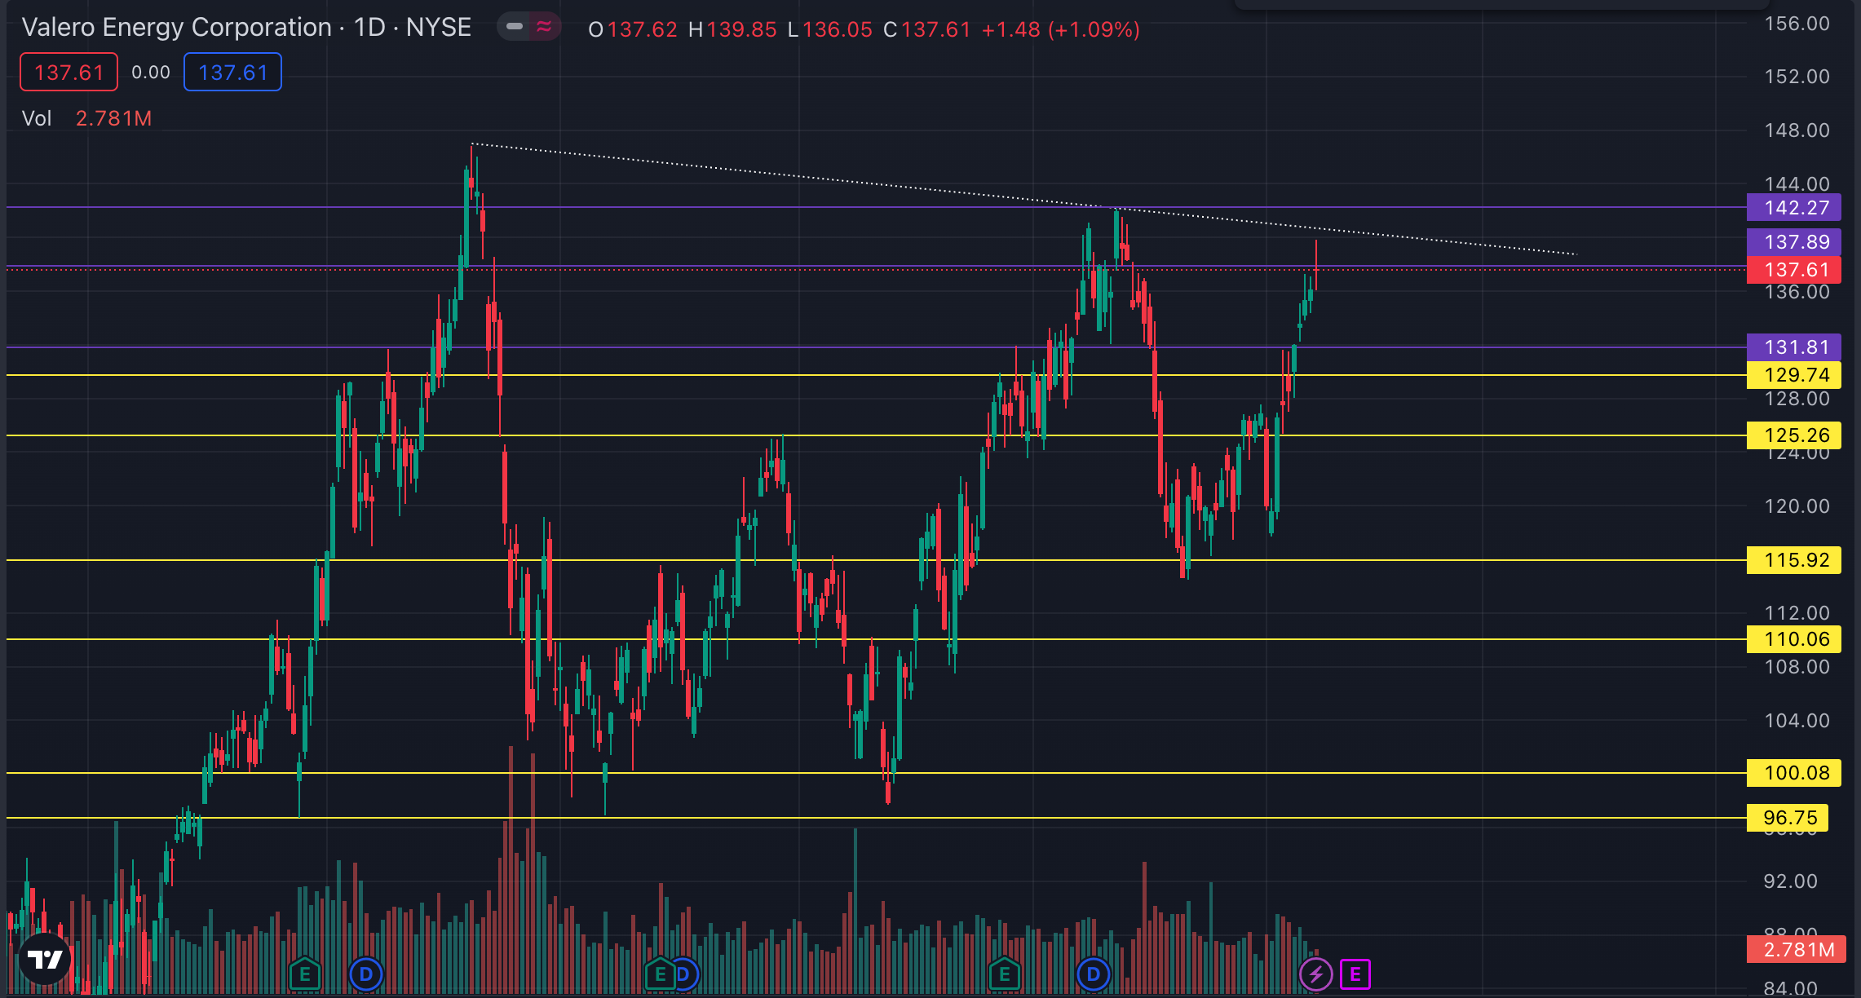
Task: Open the D marker overlapping a green E marker
Action: (x=686, y=974)
